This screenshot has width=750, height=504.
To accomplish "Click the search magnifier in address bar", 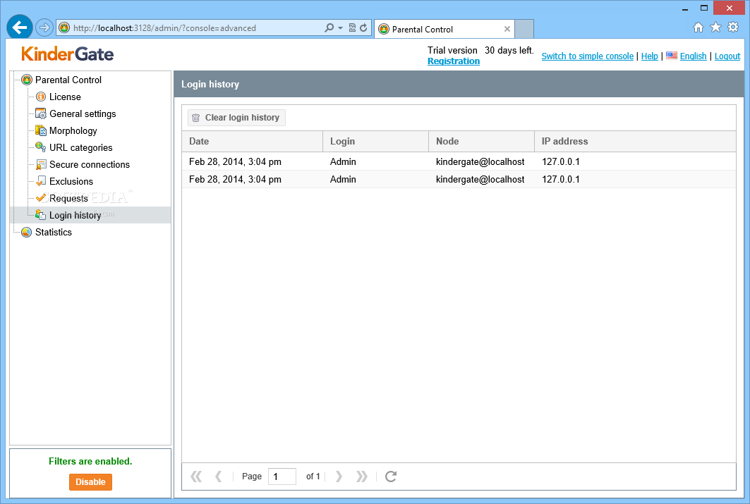I will [x=329, y=27].
